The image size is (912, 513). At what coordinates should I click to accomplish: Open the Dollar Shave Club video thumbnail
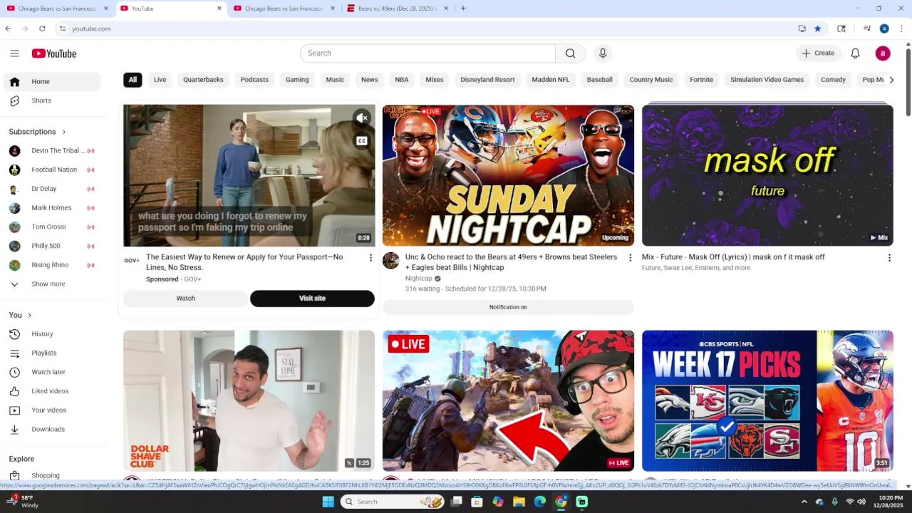coord(249,400)
